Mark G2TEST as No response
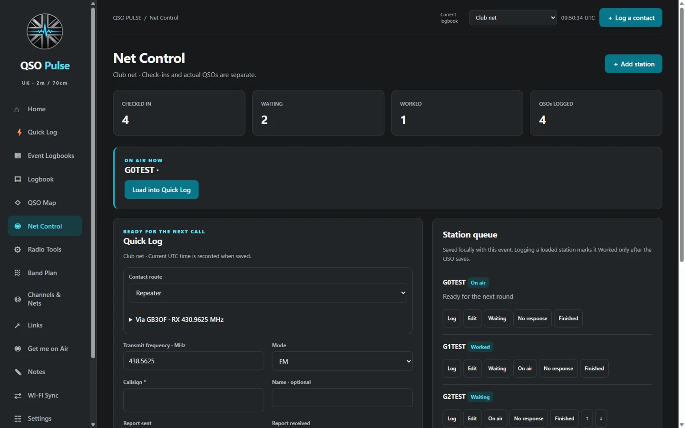 pyautogui.click(x=528, y=418)
